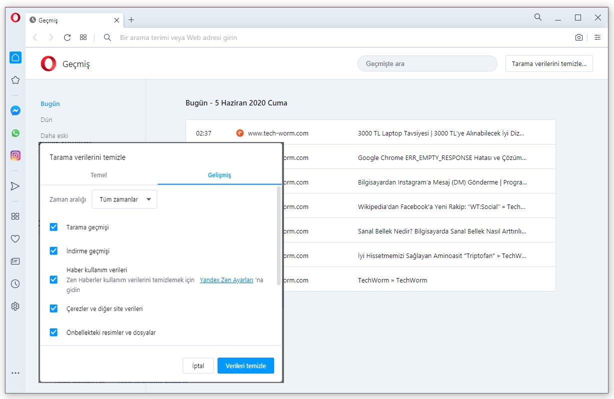
Task: Open the sidebar three-dots more menu
Action: pyautogui.click(x=15, y=373)
